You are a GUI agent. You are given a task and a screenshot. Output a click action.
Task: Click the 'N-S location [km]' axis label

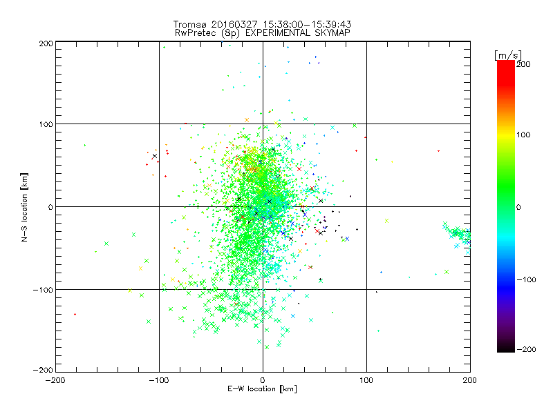[24, 207]
